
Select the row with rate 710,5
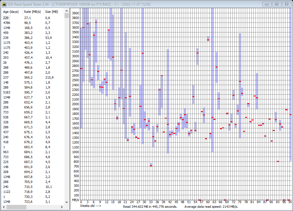(x=33, y=187)
